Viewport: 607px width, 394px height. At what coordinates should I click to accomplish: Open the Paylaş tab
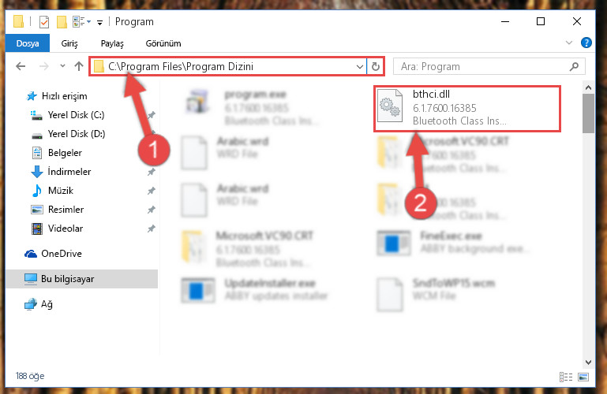(112, 43)
